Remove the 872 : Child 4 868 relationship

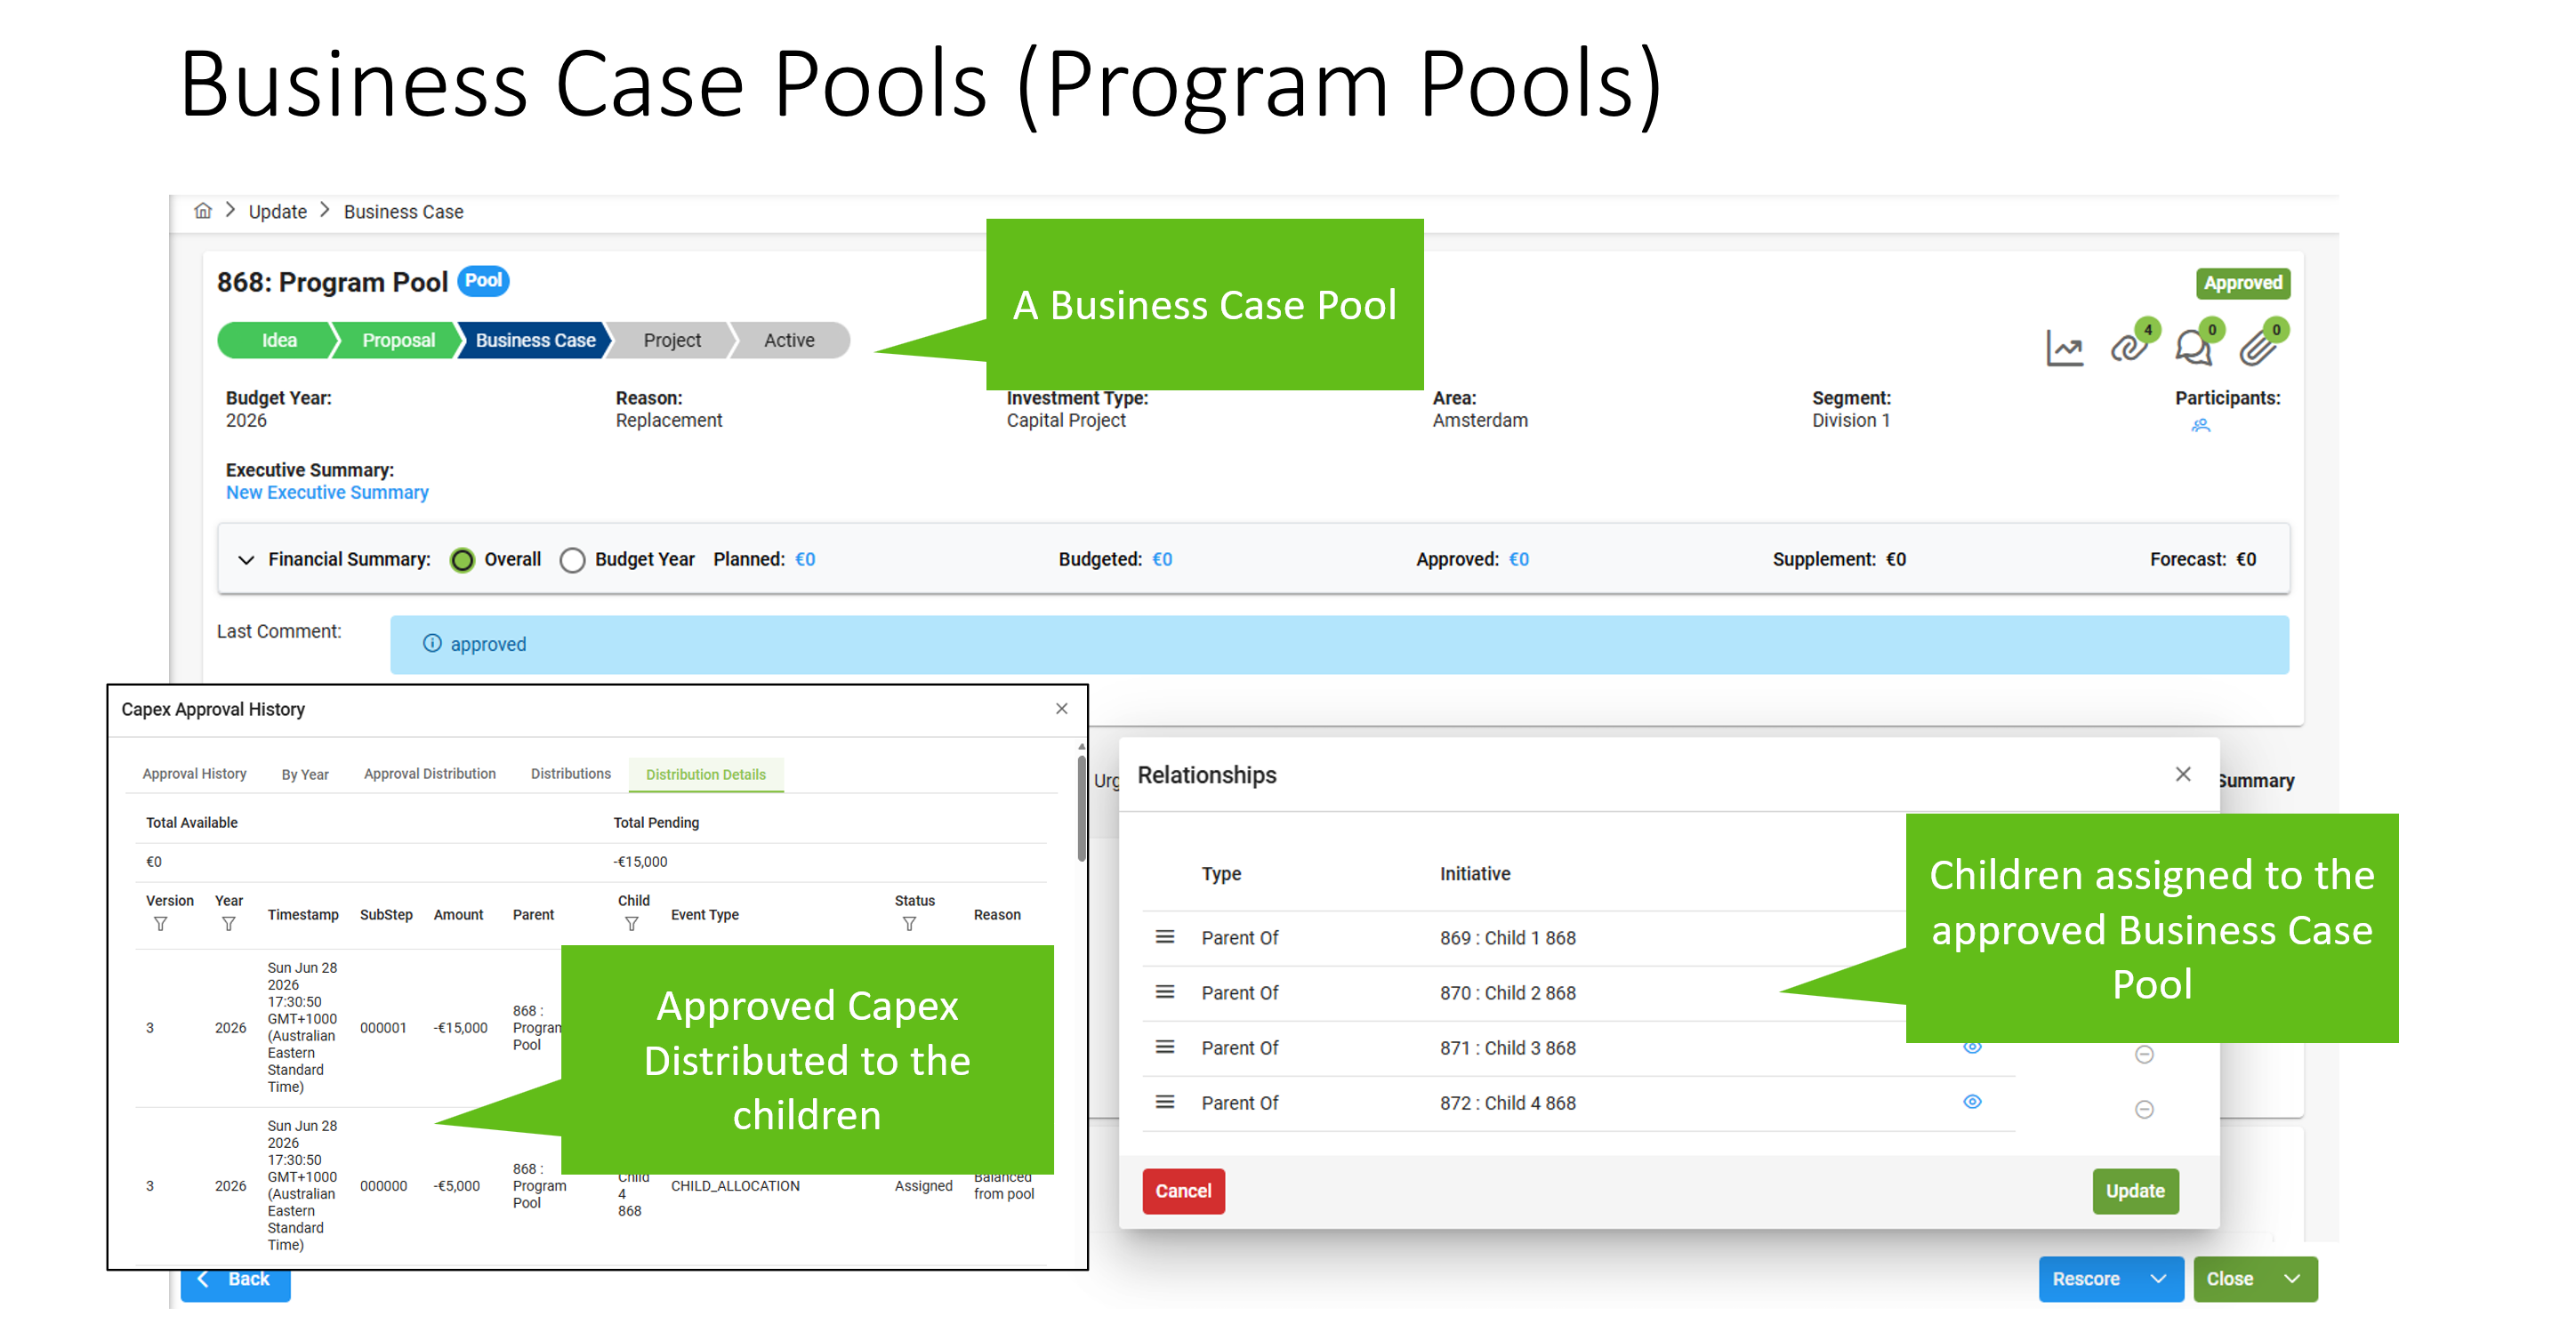point(2144,1109)
